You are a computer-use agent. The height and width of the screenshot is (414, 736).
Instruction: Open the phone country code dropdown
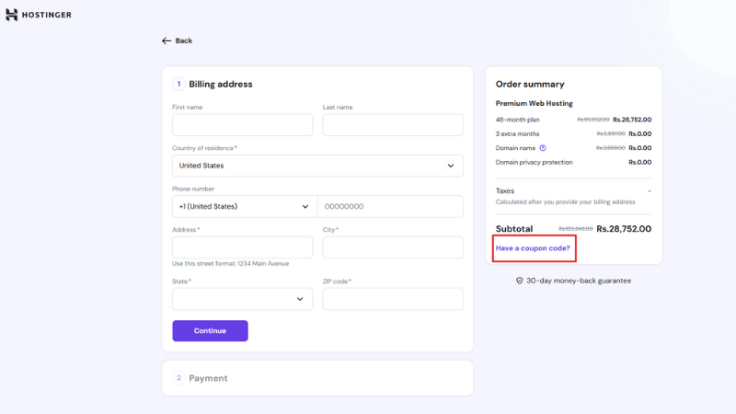click(245, 206)
